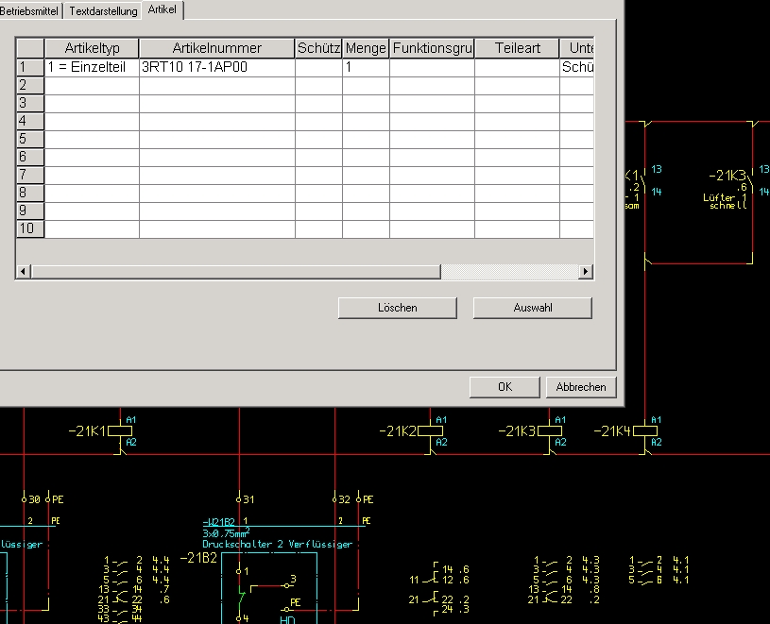Click the -21K1 coil symbol
The image size is (770, 624).
pyautogui.click(x=120, y=430)
